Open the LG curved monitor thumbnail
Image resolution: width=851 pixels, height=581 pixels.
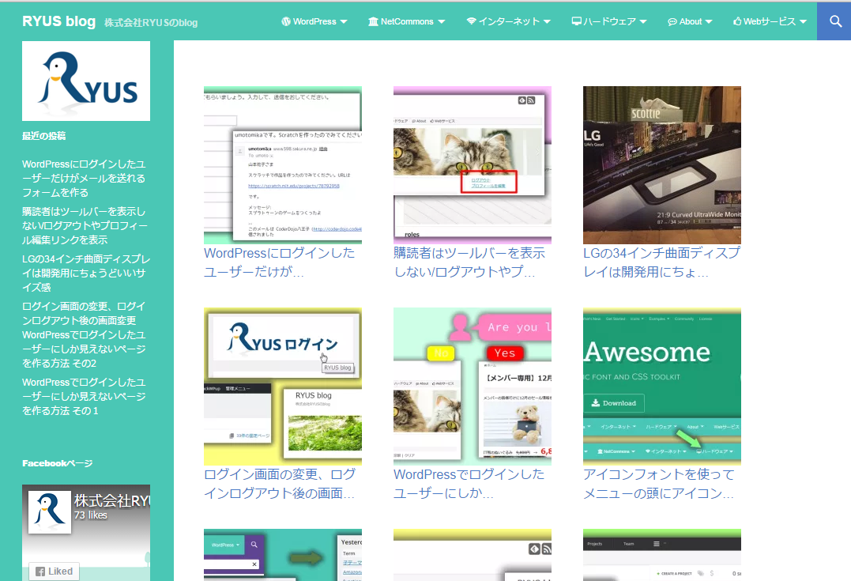click(662, 165)
